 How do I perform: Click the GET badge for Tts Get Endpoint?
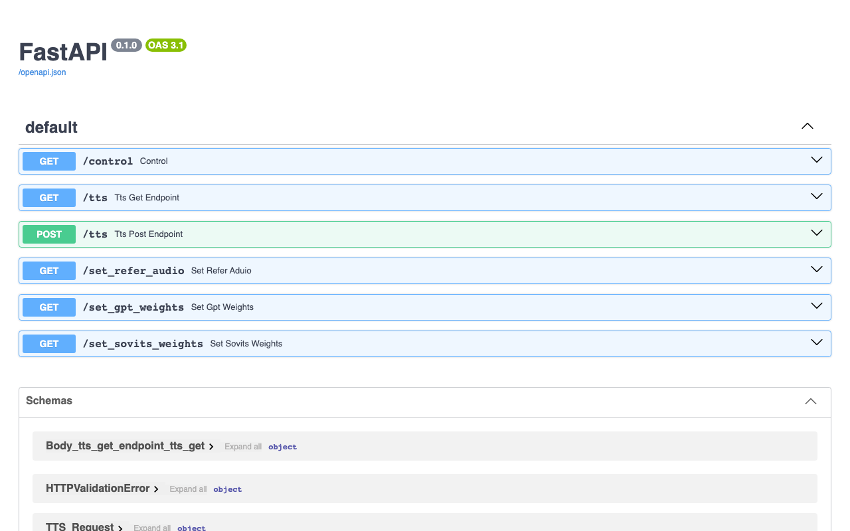[49, 198]
